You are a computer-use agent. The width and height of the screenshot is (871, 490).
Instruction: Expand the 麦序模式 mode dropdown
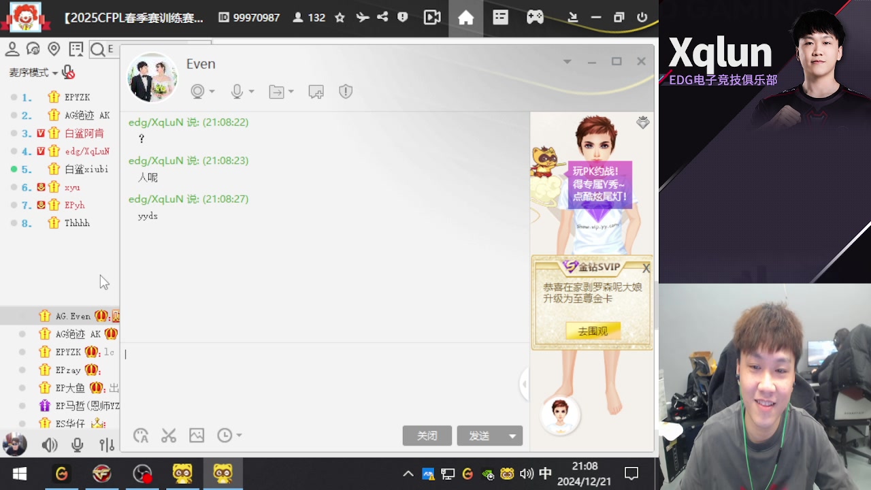click(54, 73)
